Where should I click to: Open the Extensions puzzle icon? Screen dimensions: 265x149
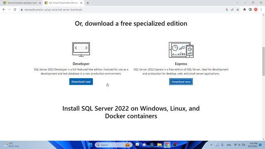pos(245,10)
